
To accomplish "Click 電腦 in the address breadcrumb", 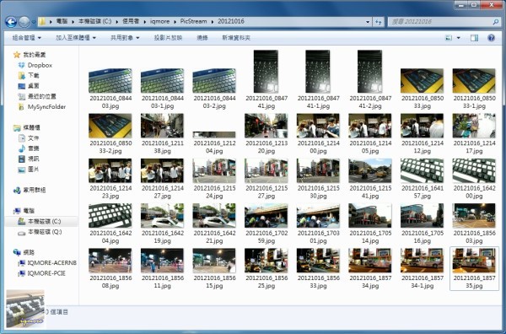I will click(x=62, y=22).
